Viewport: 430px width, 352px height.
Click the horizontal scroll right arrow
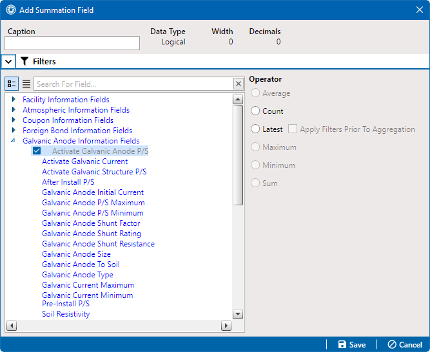point(226,326)
